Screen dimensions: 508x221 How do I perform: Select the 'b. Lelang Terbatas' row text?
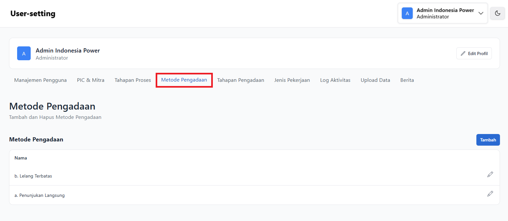[33, 176]
